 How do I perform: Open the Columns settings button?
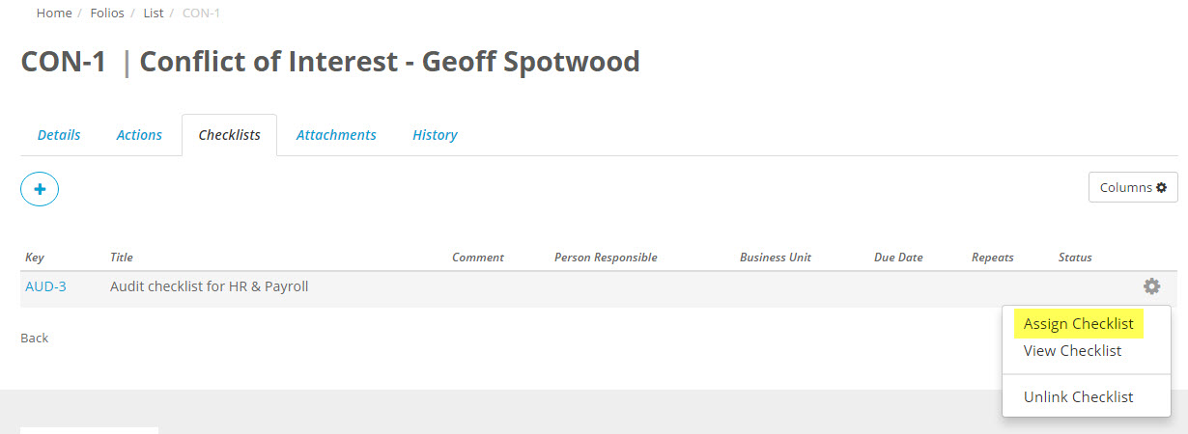tap(1133, 187)
